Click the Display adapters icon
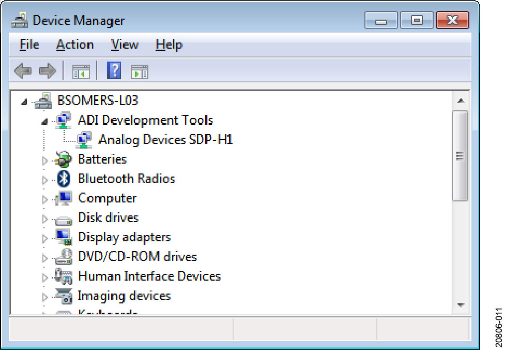The image size is (505, 350). point(64,238)
